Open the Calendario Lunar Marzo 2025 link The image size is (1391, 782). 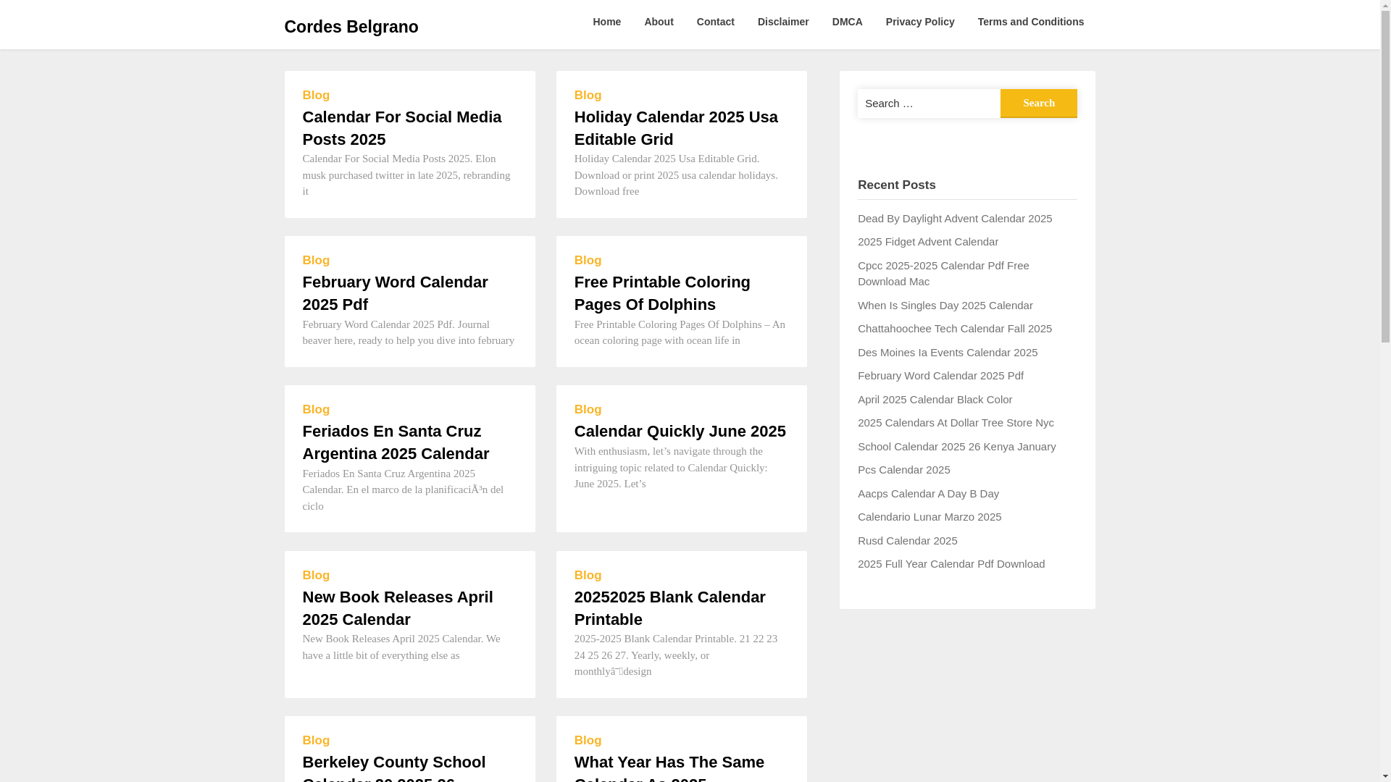[x=929, y=517]
